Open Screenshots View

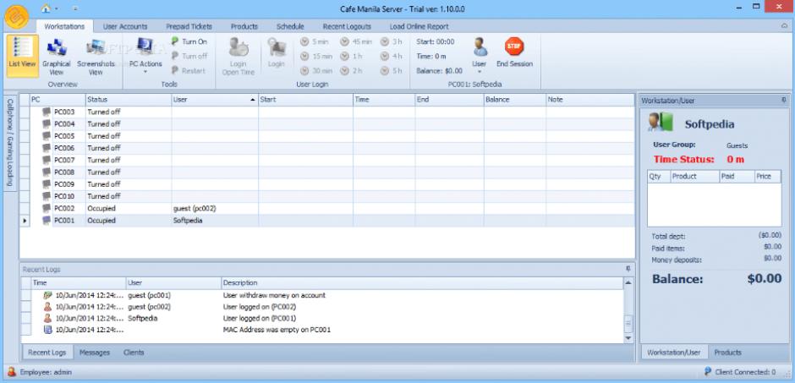tap(96, 56)
